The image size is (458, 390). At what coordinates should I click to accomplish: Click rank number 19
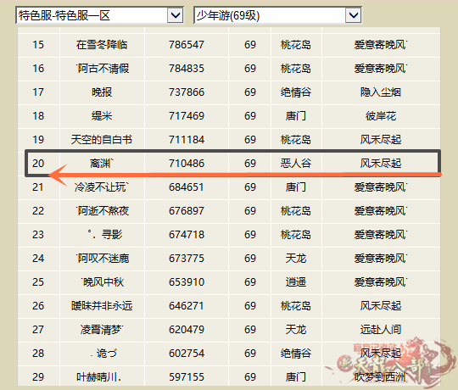tap(38, 140)
